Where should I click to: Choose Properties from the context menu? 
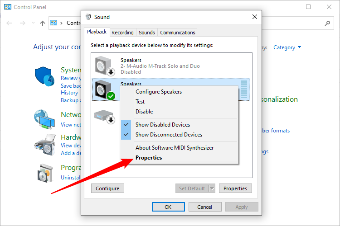(149, 158)
